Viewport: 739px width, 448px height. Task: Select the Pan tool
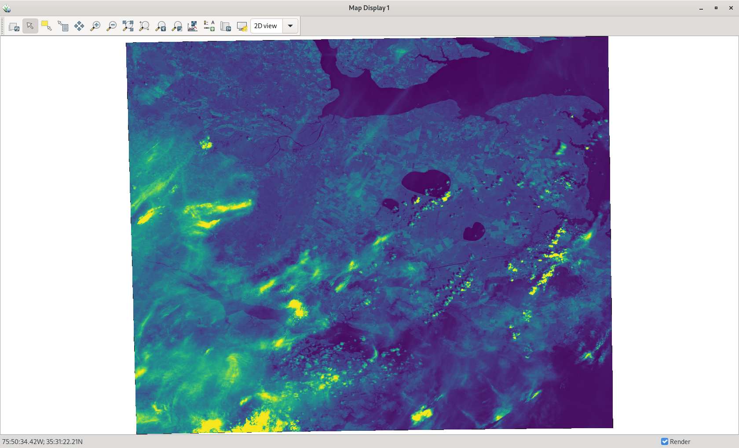pos(79,26)
